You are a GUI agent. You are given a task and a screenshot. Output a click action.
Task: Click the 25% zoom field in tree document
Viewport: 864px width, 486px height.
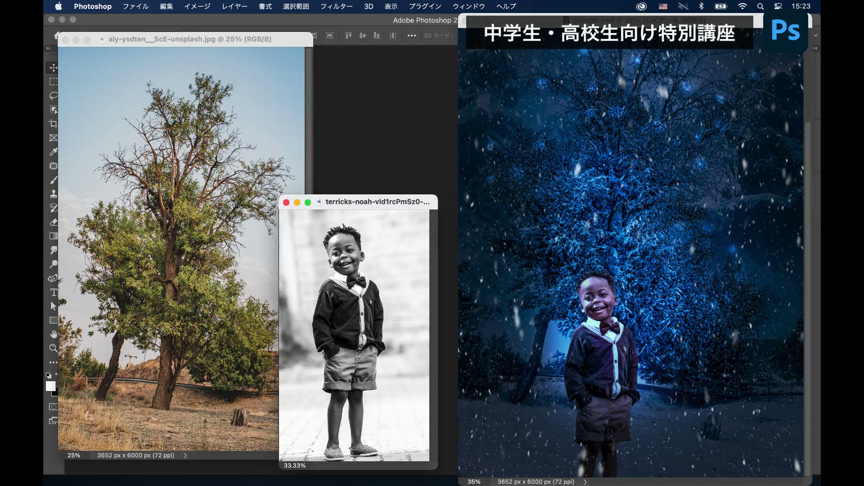click(74, 455)
